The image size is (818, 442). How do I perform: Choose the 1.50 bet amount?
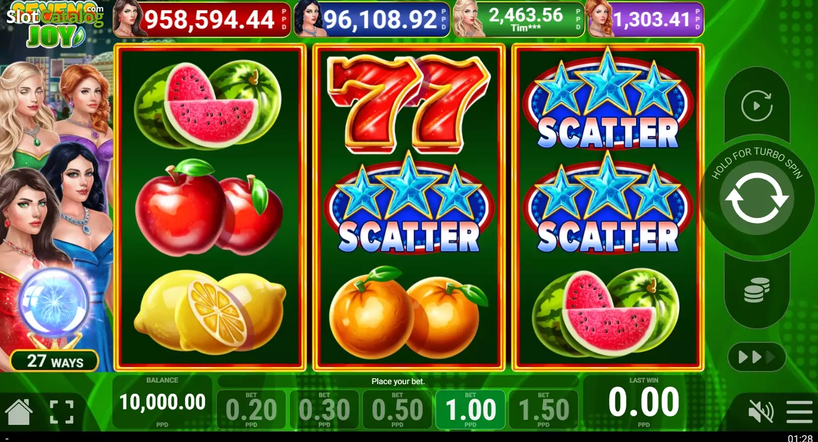tap(543, 409)
